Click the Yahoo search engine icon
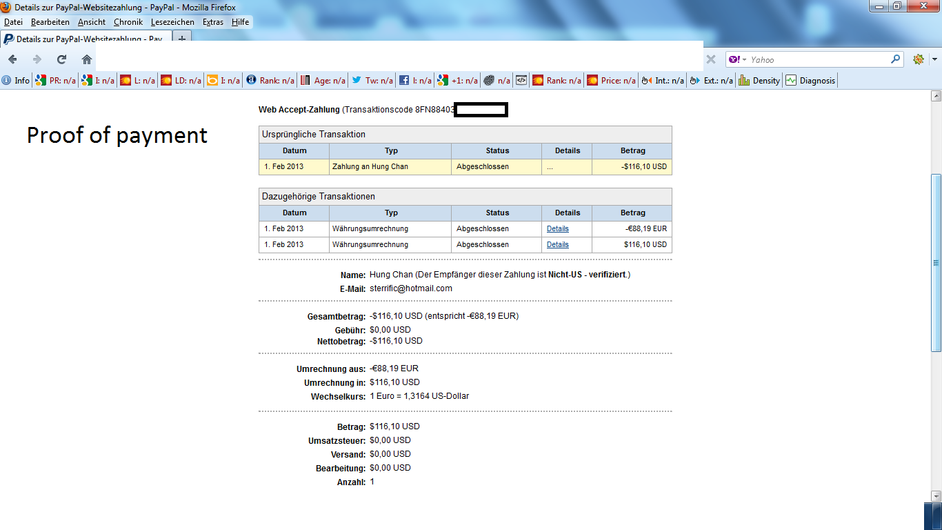The image size is (942, 530). coord(734,59)
